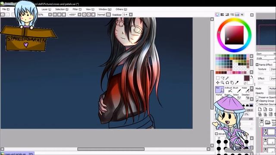Select the Hand tool
The image size is (276, 155).
tap(232, 83)
